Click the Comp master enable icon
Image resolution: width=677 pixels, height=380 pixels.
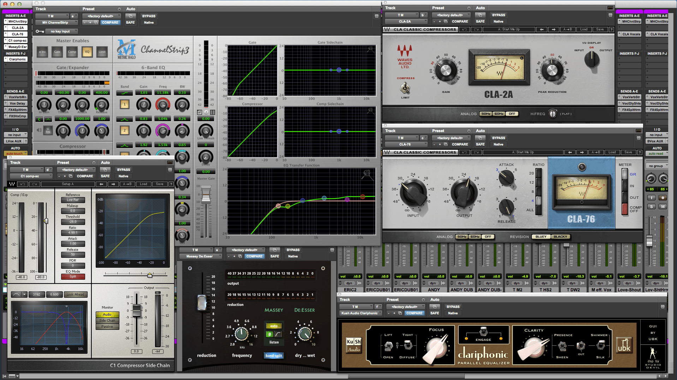(72, 52)
